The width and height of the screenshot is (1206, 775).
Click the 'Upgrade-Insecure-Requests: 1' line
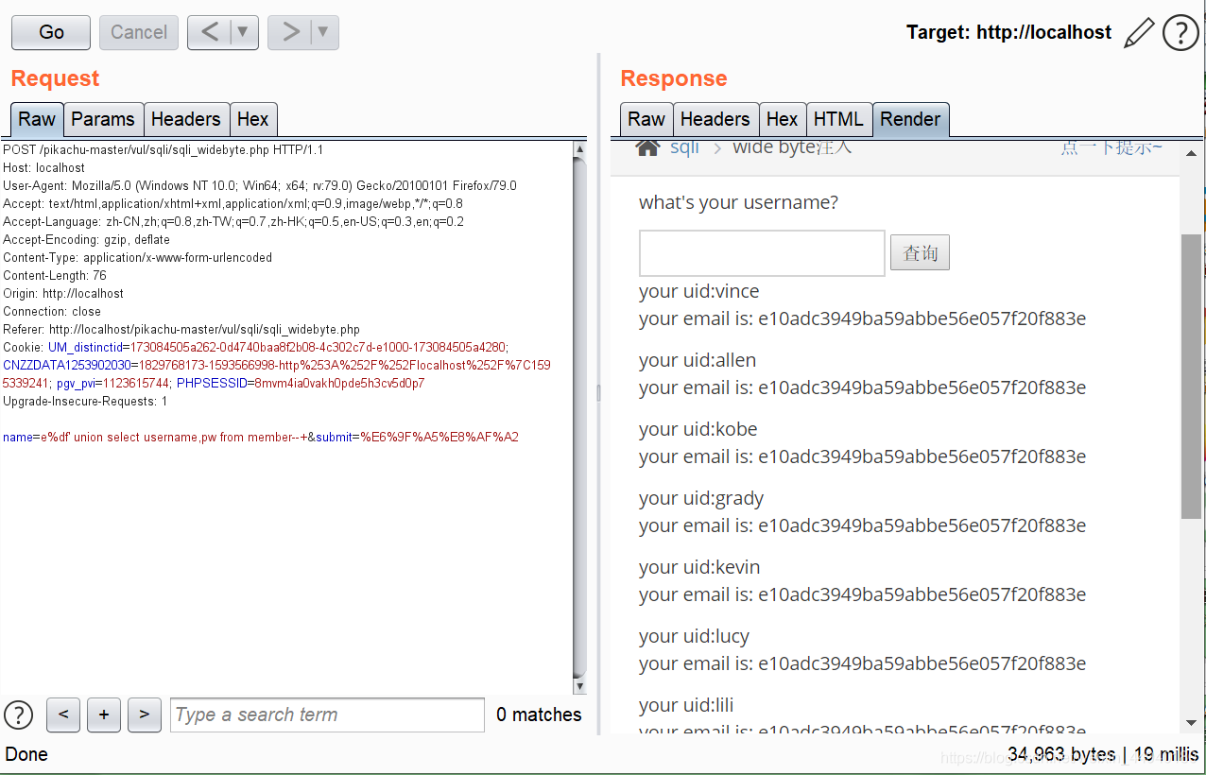(85, 401)
